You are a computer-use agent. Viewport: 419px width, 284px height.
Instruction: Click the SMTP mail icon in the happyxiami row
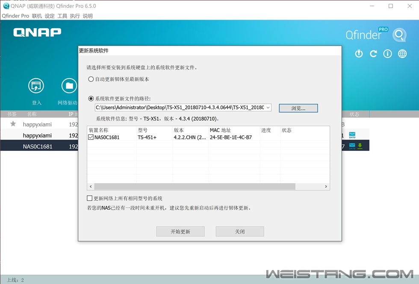point(352,135)
